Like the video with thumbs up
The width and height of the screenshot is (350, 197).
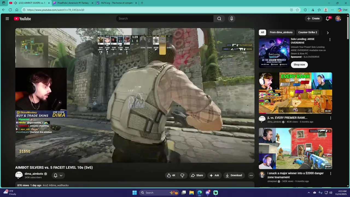(171, 175)
